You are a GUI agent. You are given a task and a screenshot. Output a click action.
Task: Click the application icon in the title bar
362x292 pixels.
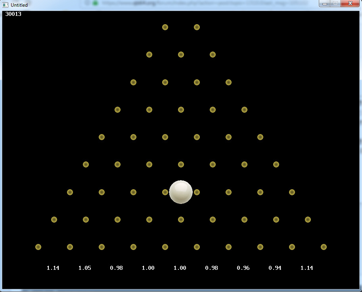click(x=5, y=5)
